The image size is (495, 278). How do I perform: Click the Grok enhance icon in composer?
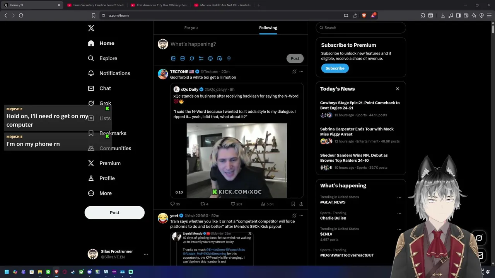[192, 59]
